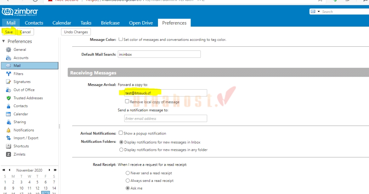Screen dimensions: 369x194
Task: Click the Accounts icon in sidebar
Action: tap(8, 58)
